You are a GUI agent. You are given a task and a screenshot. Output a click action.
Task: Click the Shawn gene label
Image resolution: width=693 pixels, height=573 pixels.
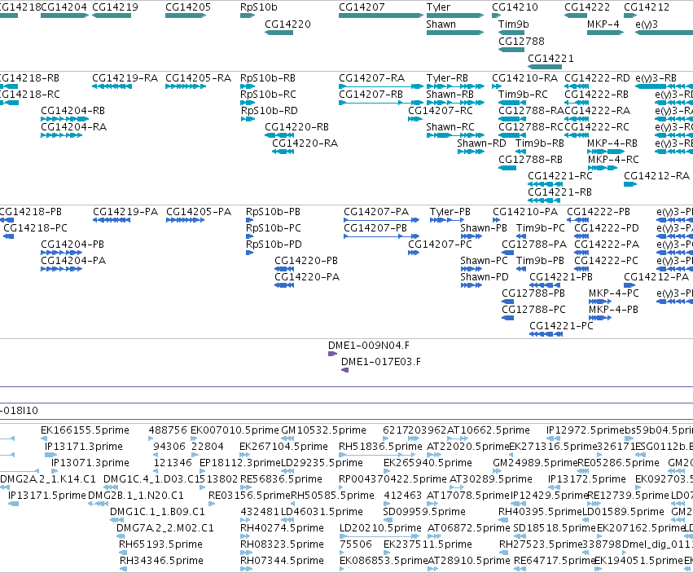441,24
